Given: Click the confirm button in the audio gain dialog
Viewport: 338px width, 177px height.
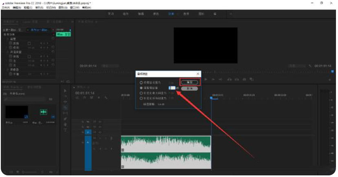Looking at the screenshot, I should tap(189, 82).
